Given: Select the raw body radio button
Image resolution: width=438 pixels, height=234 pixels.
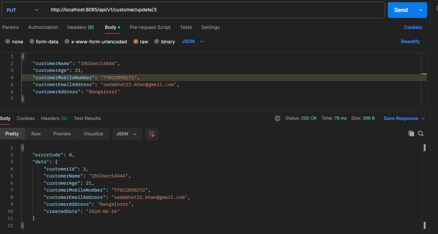Looking at the screenshot, I should 136,41.
